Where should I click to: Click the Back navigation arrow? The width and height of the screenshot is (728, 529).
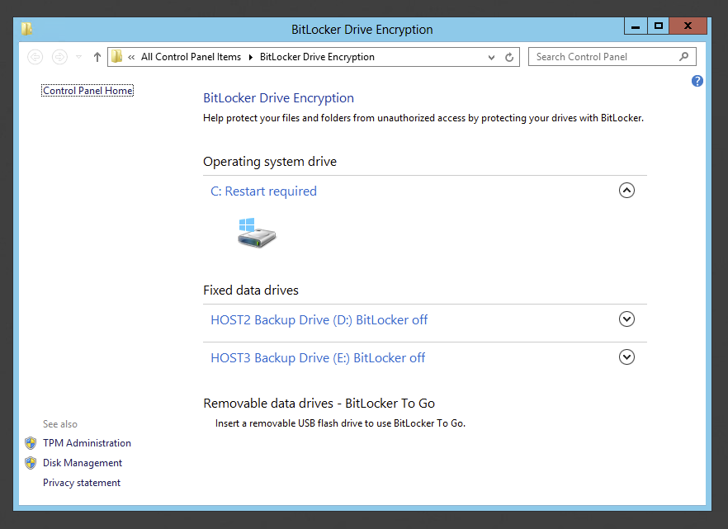point(35,57)
